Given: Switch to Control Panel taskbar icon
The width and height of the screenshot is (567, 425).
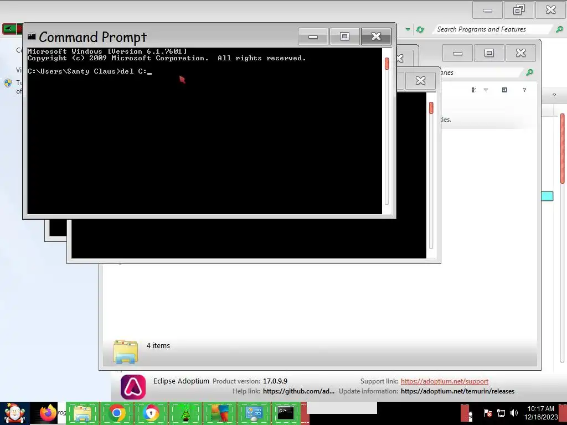Looking at the screenshot, I should [x=254, y=413].
